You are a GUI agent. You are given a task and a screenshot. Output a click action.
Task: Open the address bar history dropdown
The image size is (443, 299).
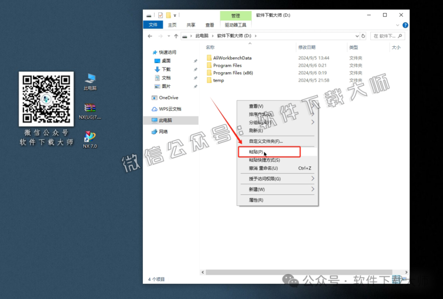pos(356,36)
